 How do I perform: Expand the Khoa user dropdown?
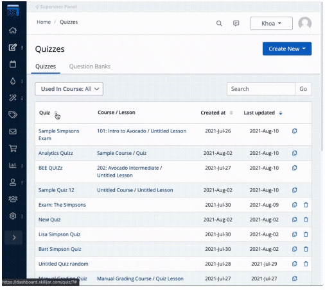click(x=271, y=23)
